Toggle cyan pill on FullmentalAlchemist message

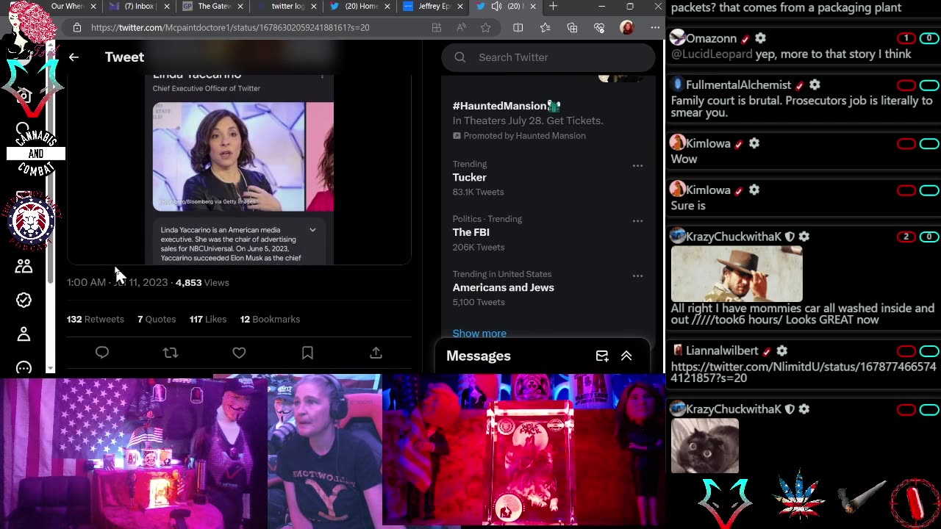pos(929,84)
